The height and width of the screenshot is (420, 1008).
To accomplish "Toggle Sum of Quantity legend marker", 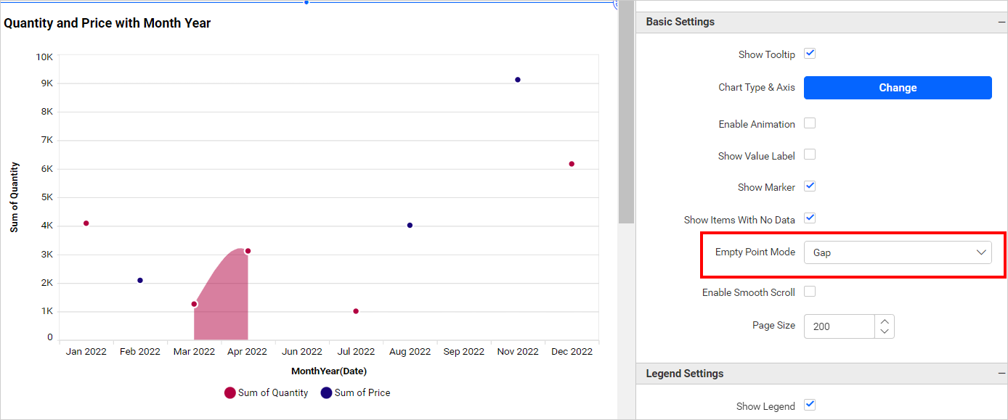I will (230, 393).
